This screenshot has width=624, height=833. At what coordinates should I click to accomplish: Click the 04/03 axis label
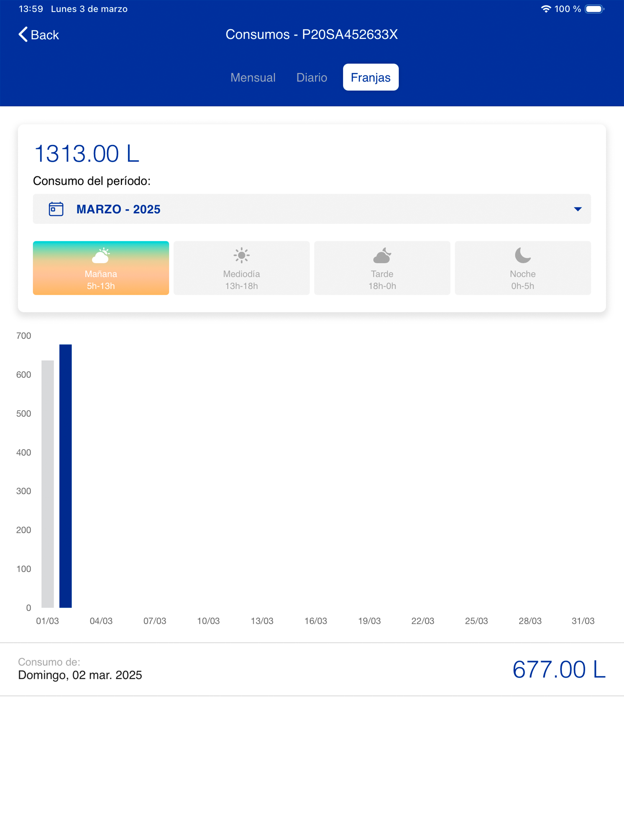[101, 621]
